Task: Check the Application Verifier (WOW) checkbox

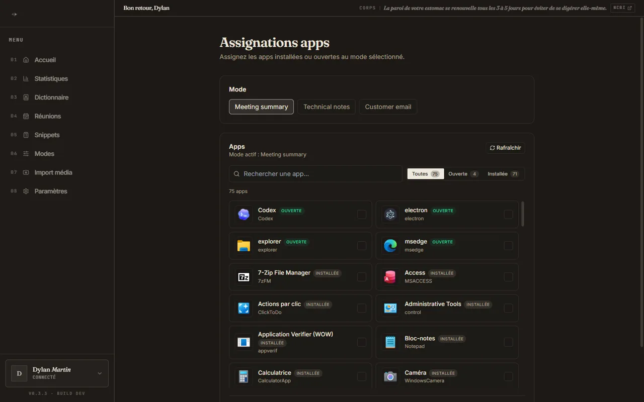Action: 362,342
